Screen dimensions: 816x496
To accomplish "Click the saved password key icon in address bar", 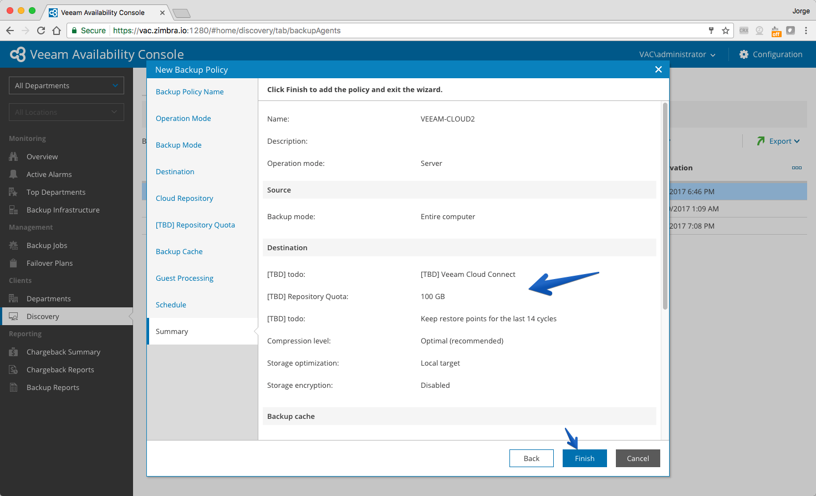I will click(711, 31).
